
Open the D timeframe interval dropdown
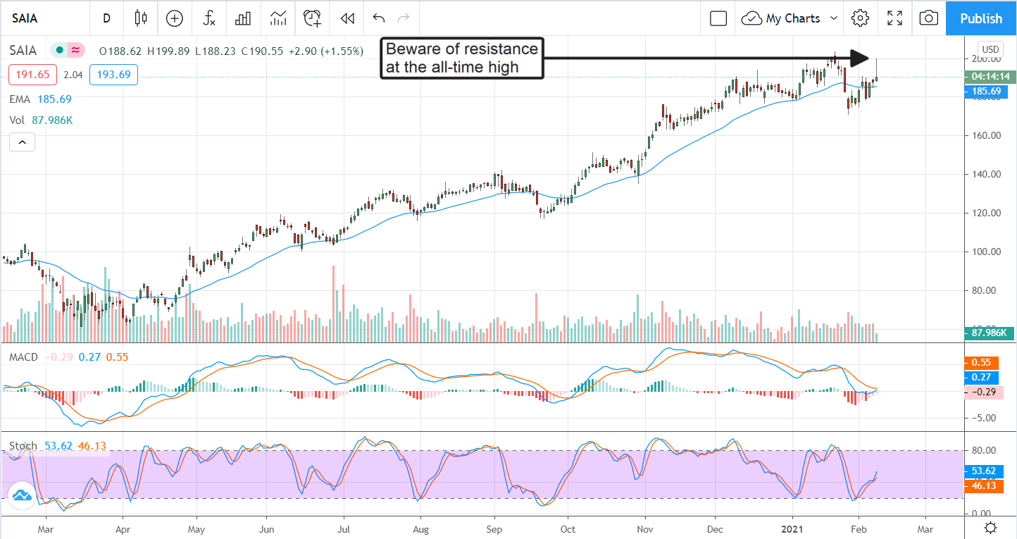tap(106, 18)
